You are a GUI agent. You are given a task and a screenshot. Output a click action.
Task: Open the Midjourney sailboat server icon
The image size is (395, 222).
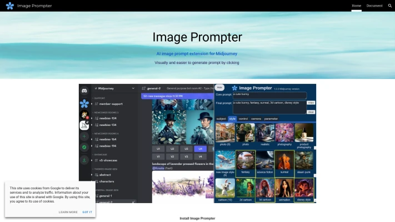(x=84, y=125)
